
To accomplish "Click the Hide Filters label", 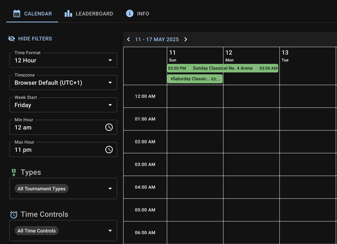I will coord(35,39).
